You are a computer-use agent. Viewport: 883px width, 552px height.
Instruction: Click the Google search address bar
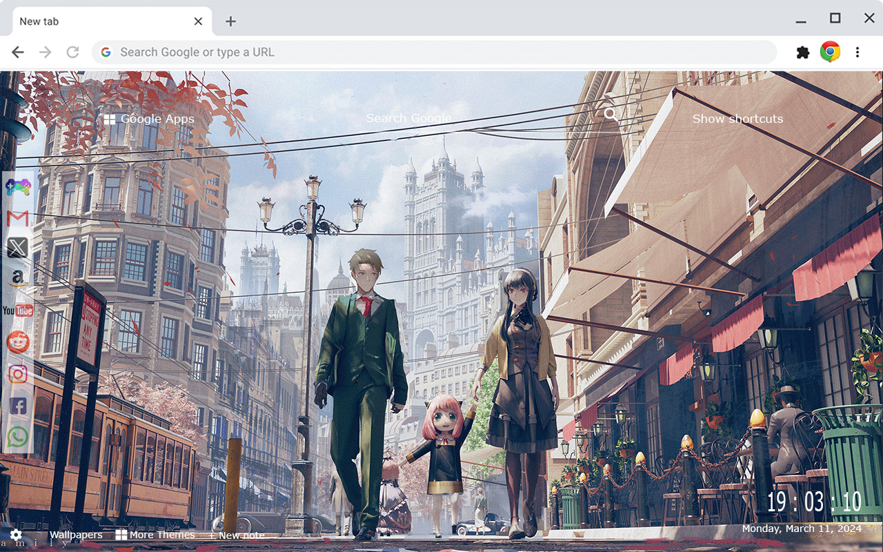414,52
